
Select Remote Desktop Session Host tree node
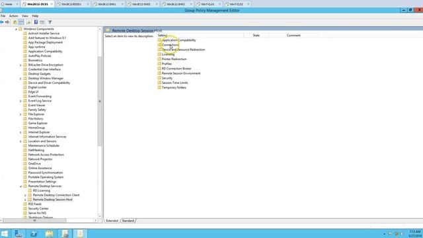pos(53,200)
